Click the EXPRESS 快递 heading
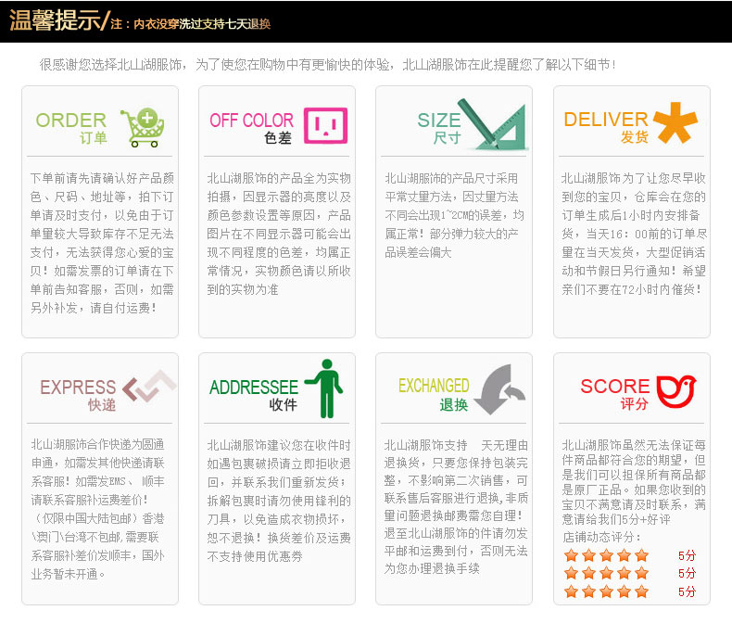This screenshot has width=732, height=623. [x=78, y=395]
